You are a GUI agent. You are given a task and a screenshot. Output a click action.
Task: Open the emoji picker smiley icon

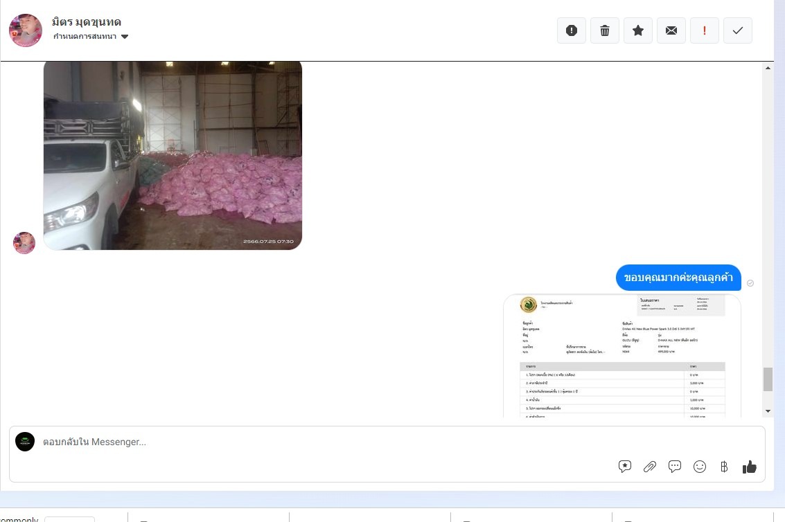pyautogui.click(x=699, y=467)
